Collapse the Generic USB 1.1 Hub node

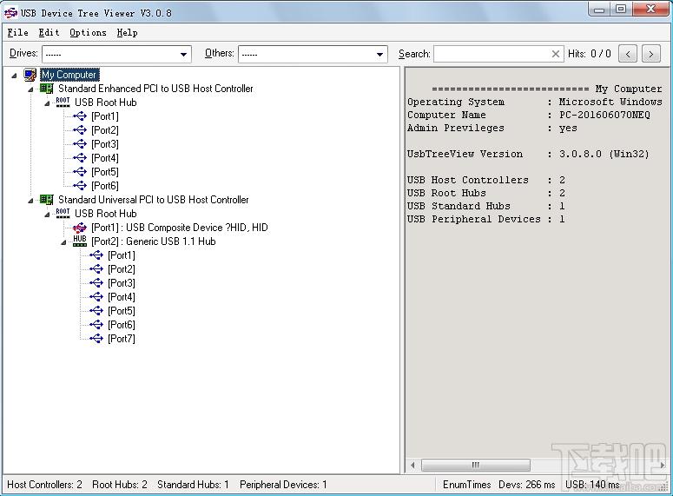tap(63, 242)
